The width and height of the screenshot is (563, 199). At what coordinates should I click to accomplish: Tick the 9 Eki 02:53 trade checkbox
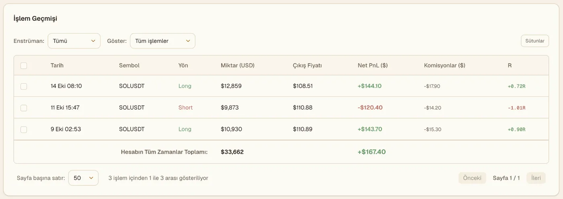(24, 129)
